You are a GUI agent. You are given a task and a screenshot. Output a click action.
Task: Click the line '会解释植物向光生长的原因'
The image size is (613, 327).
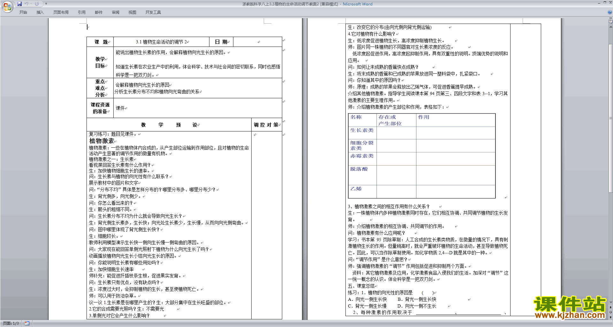coord(142,85)
